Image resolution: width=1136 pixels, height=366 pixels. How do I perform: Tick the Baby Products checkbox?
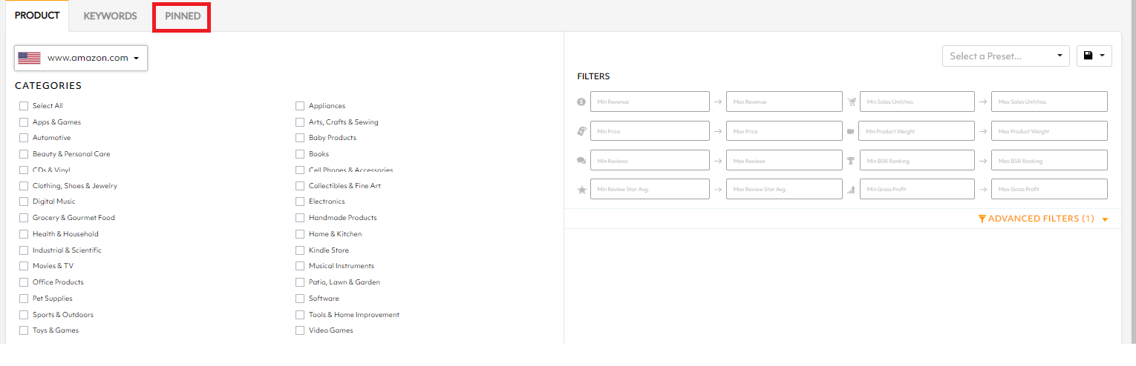point(300,138)
